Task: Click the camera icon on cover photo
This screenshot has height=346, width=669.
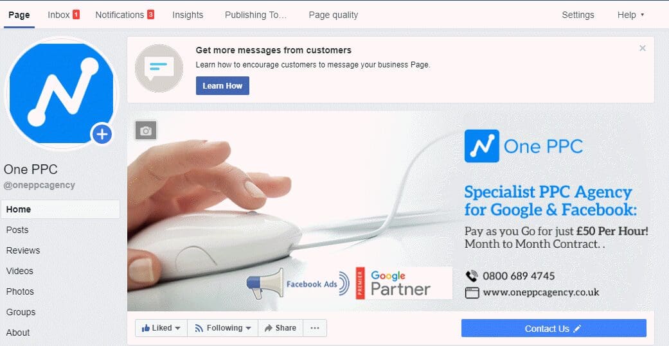Action: click(x=146, y=130)
